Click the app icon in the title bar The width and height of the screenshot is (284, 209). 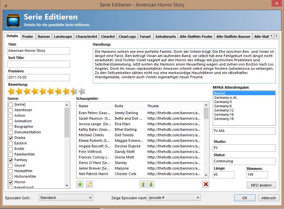(6, 5)
